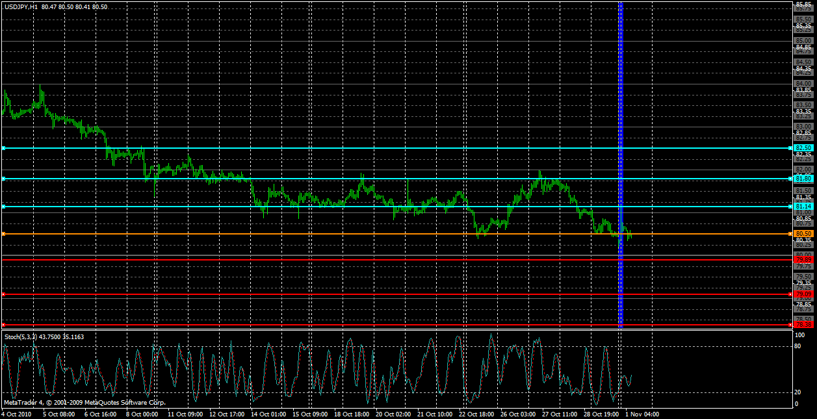817x419 pixels.
Task: Select left handle of the 79.09 red line
Action: [3, 294]
